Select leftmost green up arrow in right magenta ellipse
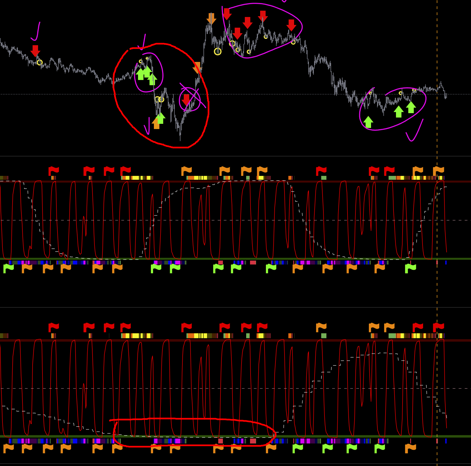This screenshot has width=471, height=466. click(368, 122)
